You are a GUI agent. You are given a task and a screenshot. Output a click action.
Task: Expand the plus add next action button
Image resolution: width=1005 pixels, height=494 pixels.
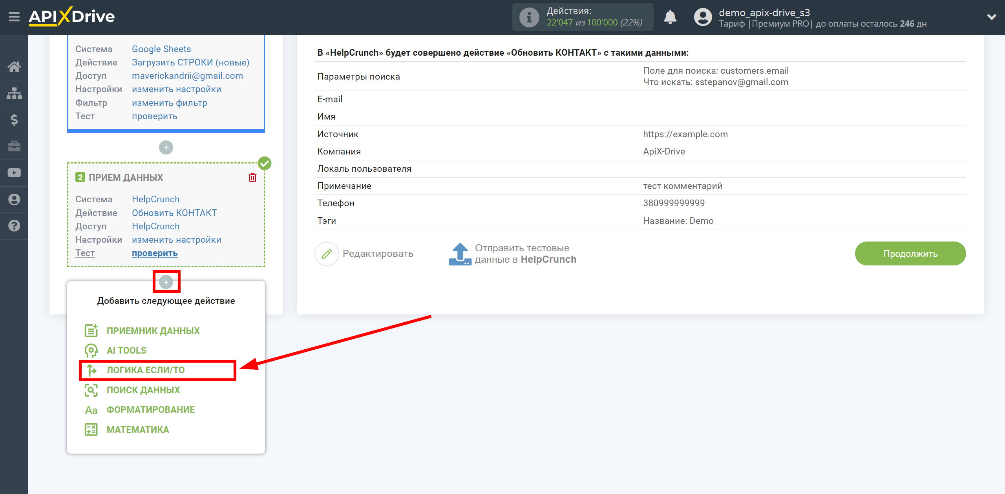tap(166, 282)
